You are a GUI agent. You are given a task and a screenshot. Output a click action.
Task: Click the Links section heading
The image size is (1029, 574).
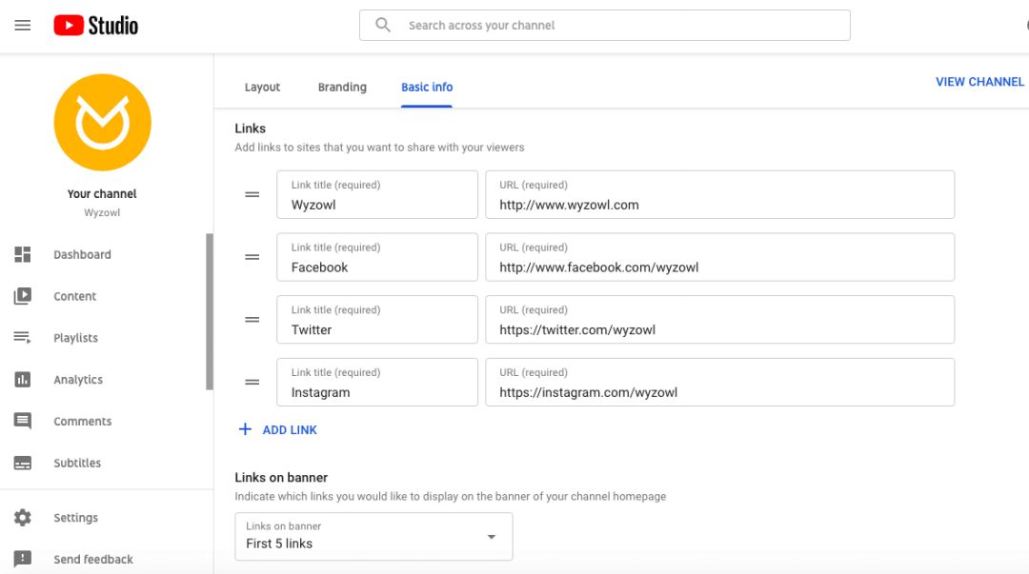[x=250, y=129]
